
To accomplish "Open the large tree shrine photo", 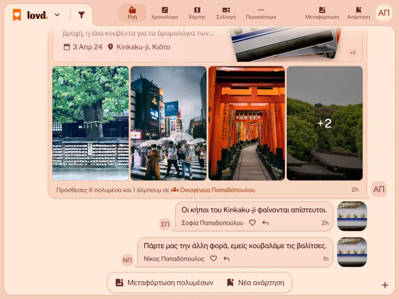I will 90,123.
